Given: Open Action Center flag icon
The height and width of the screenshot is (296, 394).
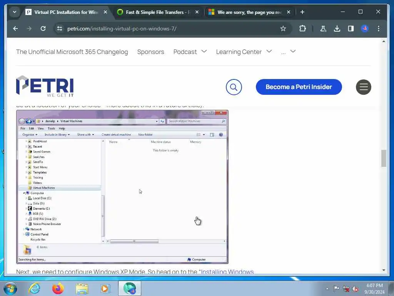Looking at the screenshot, I should pos(336,288).
